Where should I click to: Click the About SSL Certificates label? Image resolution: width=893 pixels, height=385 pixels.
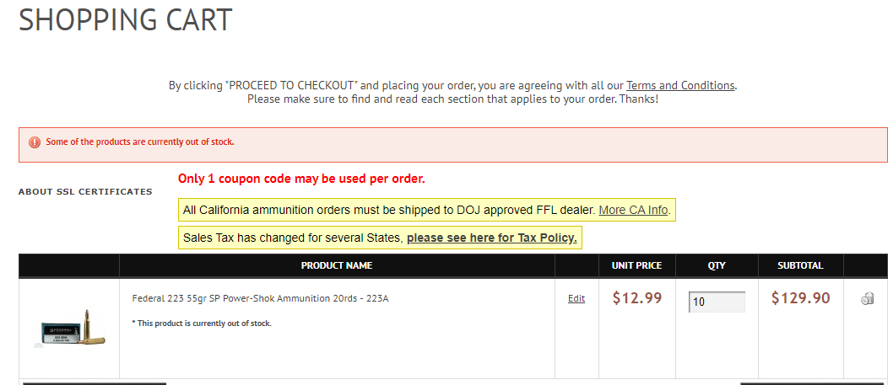point(85,192)
